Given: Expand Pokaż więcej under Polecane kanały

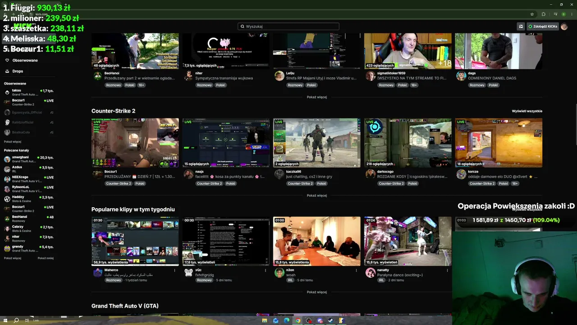Looking at the screenshot, I should pyautogui.click(x=13, y=258).
